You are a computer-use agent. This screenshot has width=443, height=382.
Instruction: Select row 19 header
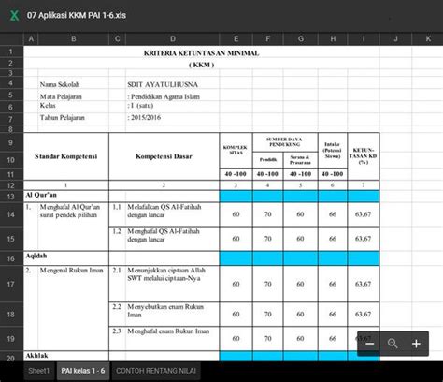11,339
